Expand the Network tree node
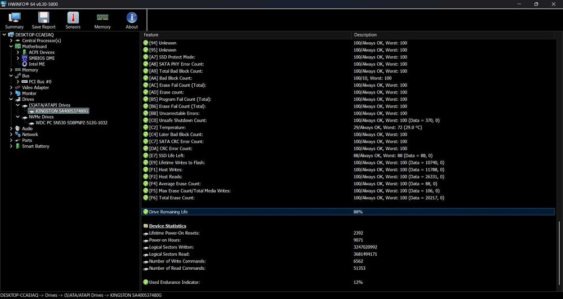The width and height of the screenshot is (563, 299). pyautogui.click(x=11, y=135)
